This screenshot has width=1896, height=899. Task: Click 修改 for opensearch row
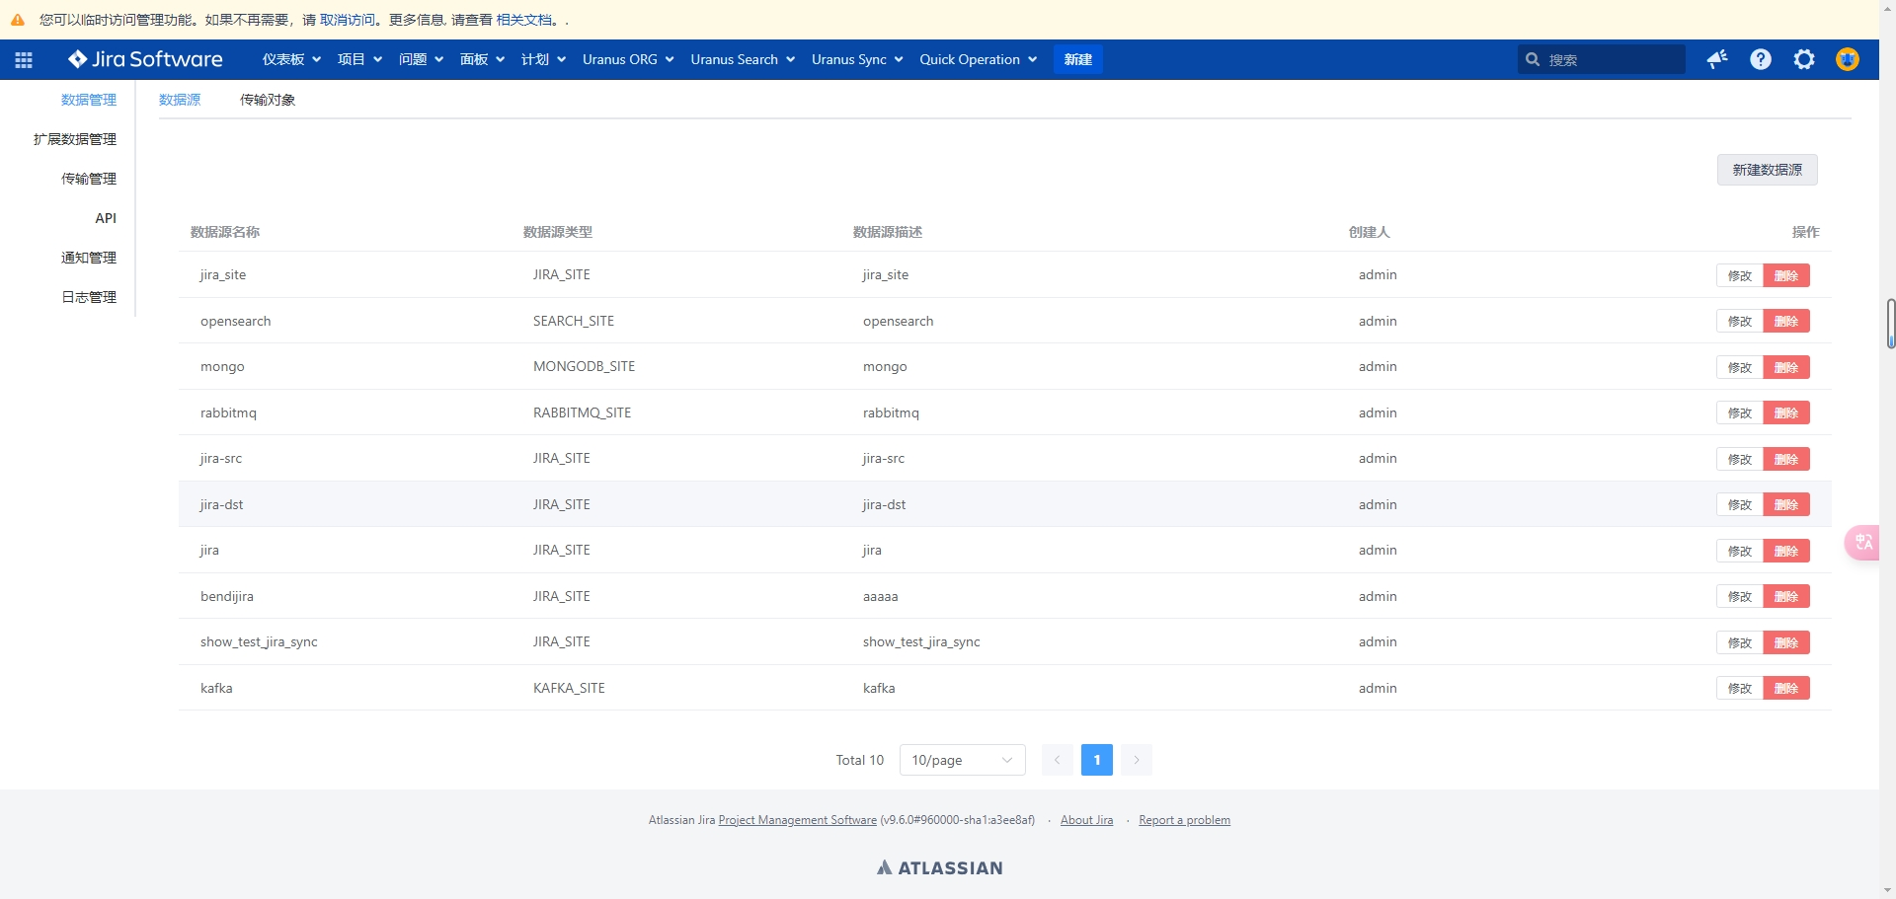pyautogui.click(x=1740, y=321)
